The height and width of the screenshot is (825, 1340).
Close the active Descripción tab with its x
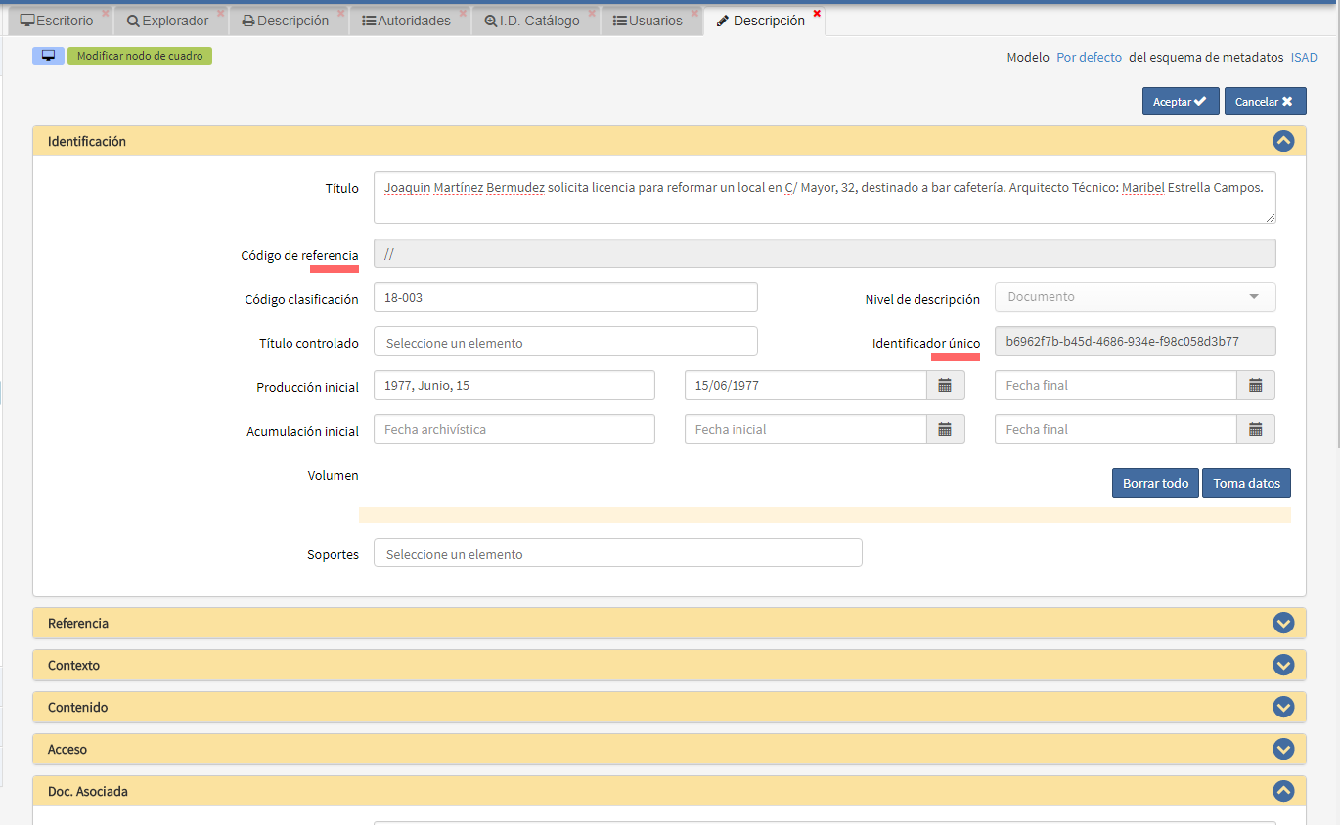click(x=817, y=13)
